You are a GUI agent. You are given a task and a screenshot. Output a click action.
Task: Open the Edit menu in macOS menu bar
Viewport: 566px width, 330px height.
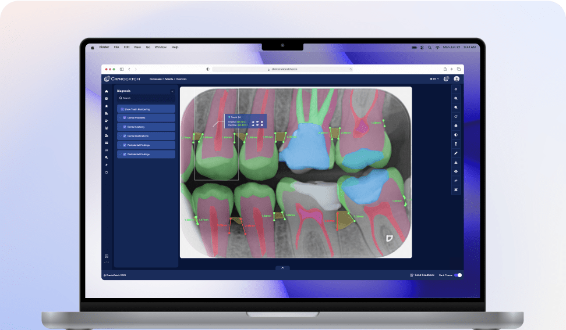tap(127, 47)
